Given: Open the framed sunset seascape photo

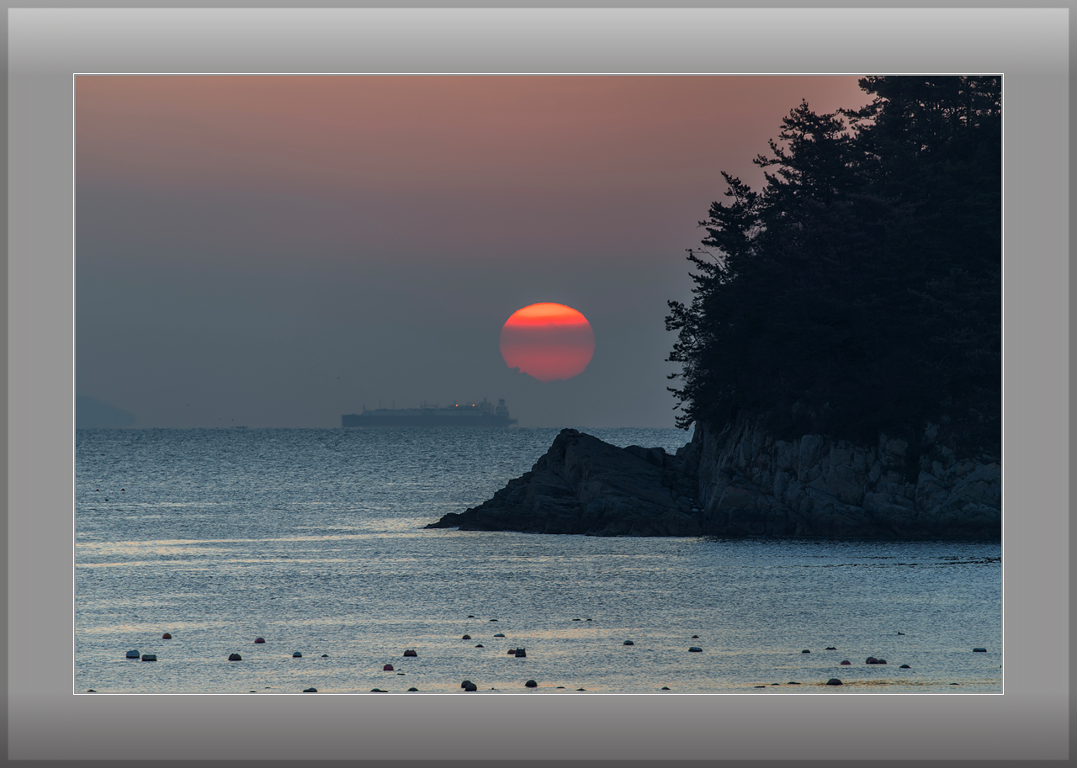Looking at the screenshot, I should click(538, 384).
